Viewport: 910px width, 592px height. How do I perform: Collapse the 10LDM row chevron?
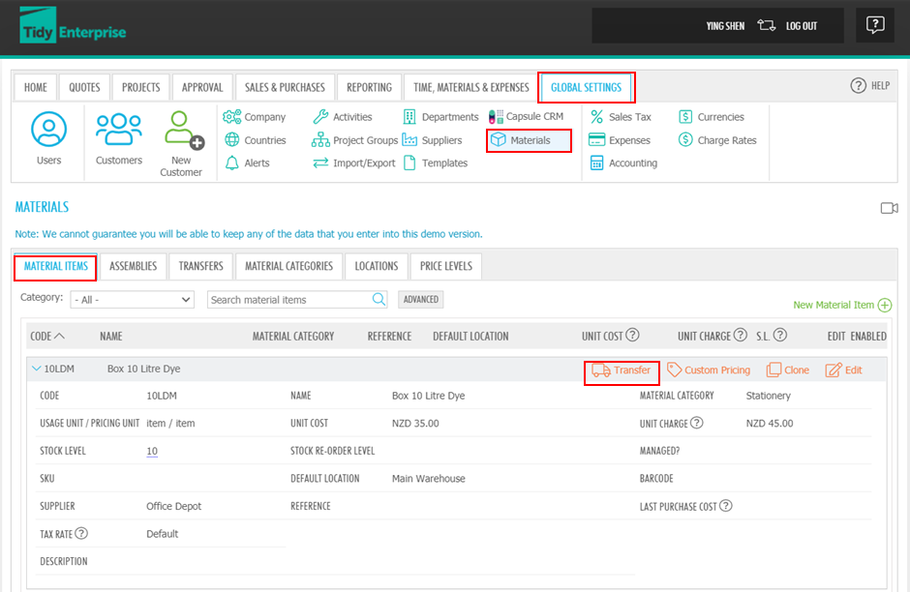point(37,369)
